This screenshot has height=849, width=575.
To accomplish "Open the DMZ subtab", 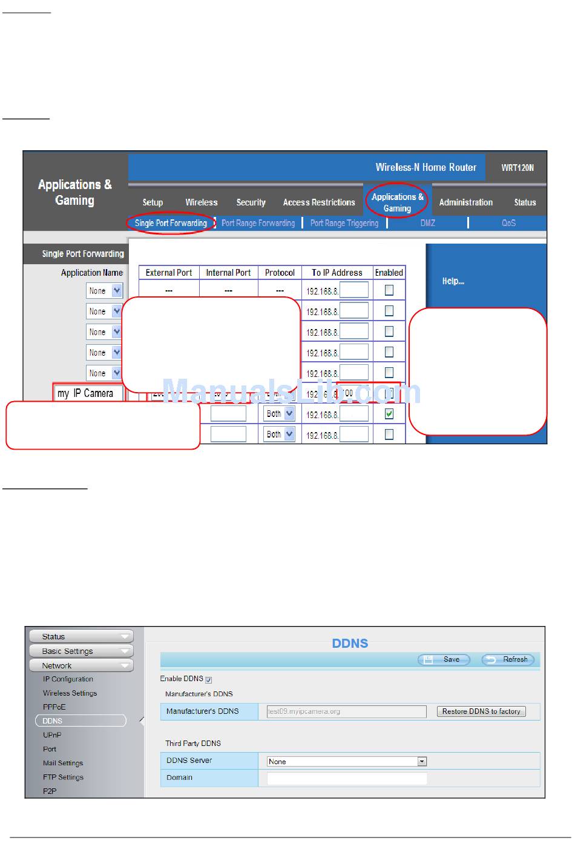I will pos(427,223).
